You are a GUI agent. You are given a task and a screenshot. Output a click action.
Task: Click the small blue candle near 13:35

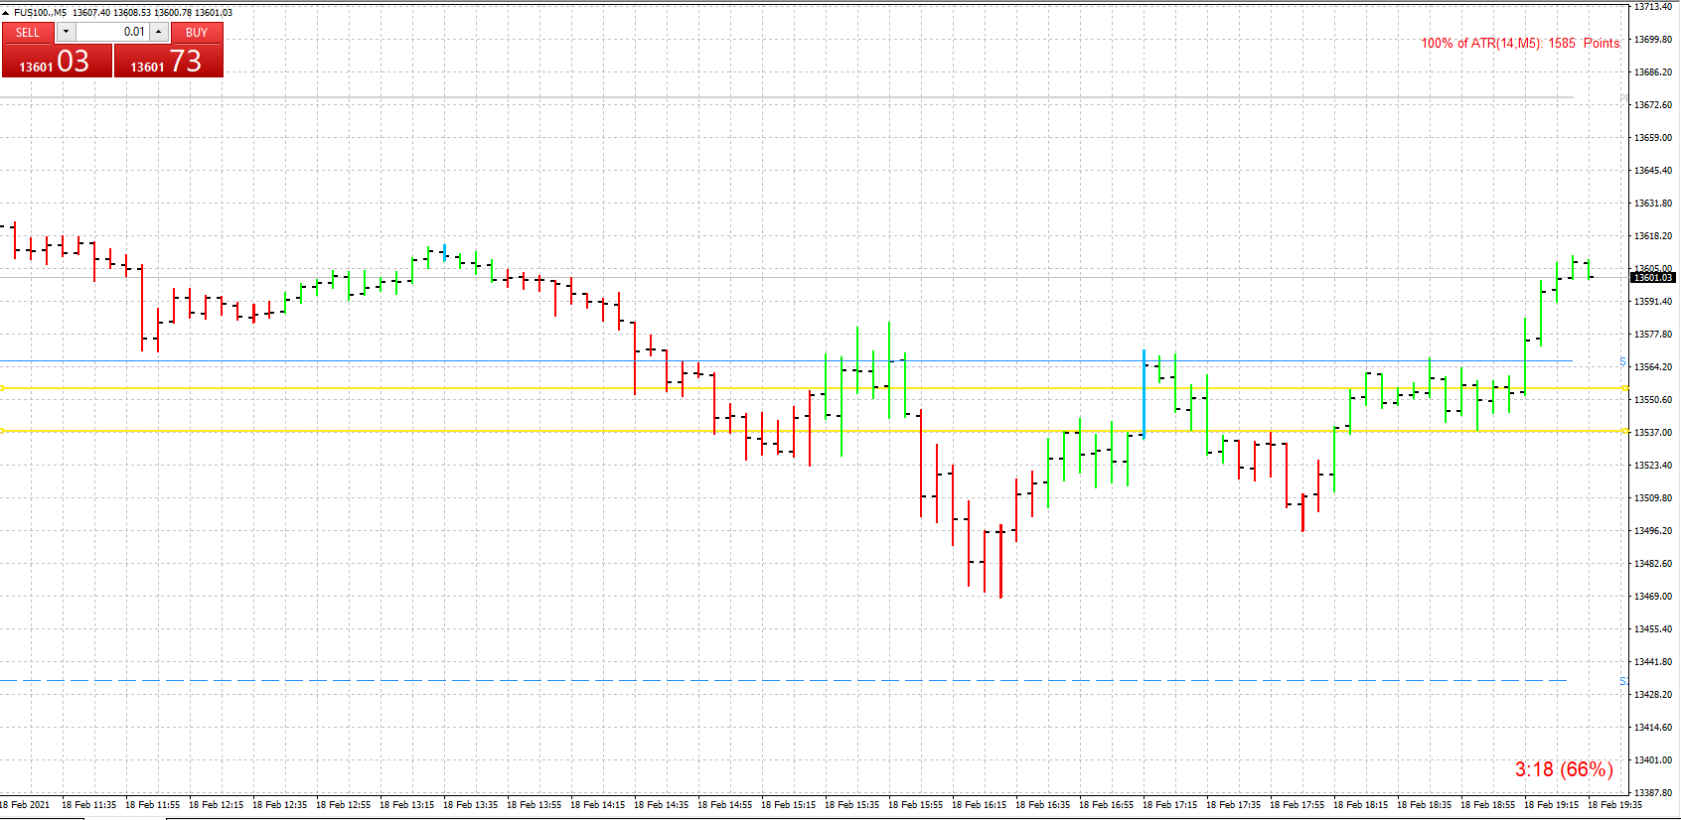444,252
